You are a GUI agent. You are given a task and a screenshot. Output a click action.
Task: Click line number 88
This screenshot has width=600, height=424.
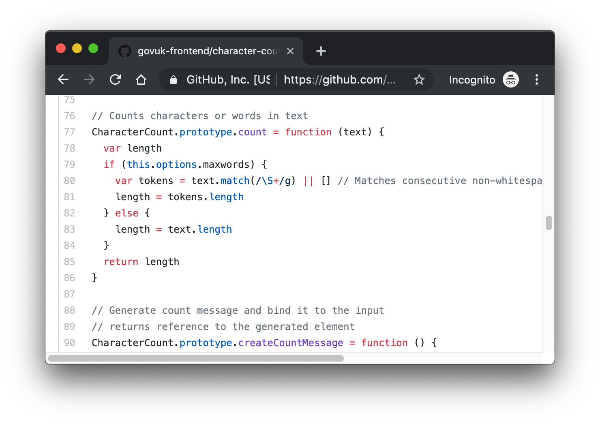[70, 311]
